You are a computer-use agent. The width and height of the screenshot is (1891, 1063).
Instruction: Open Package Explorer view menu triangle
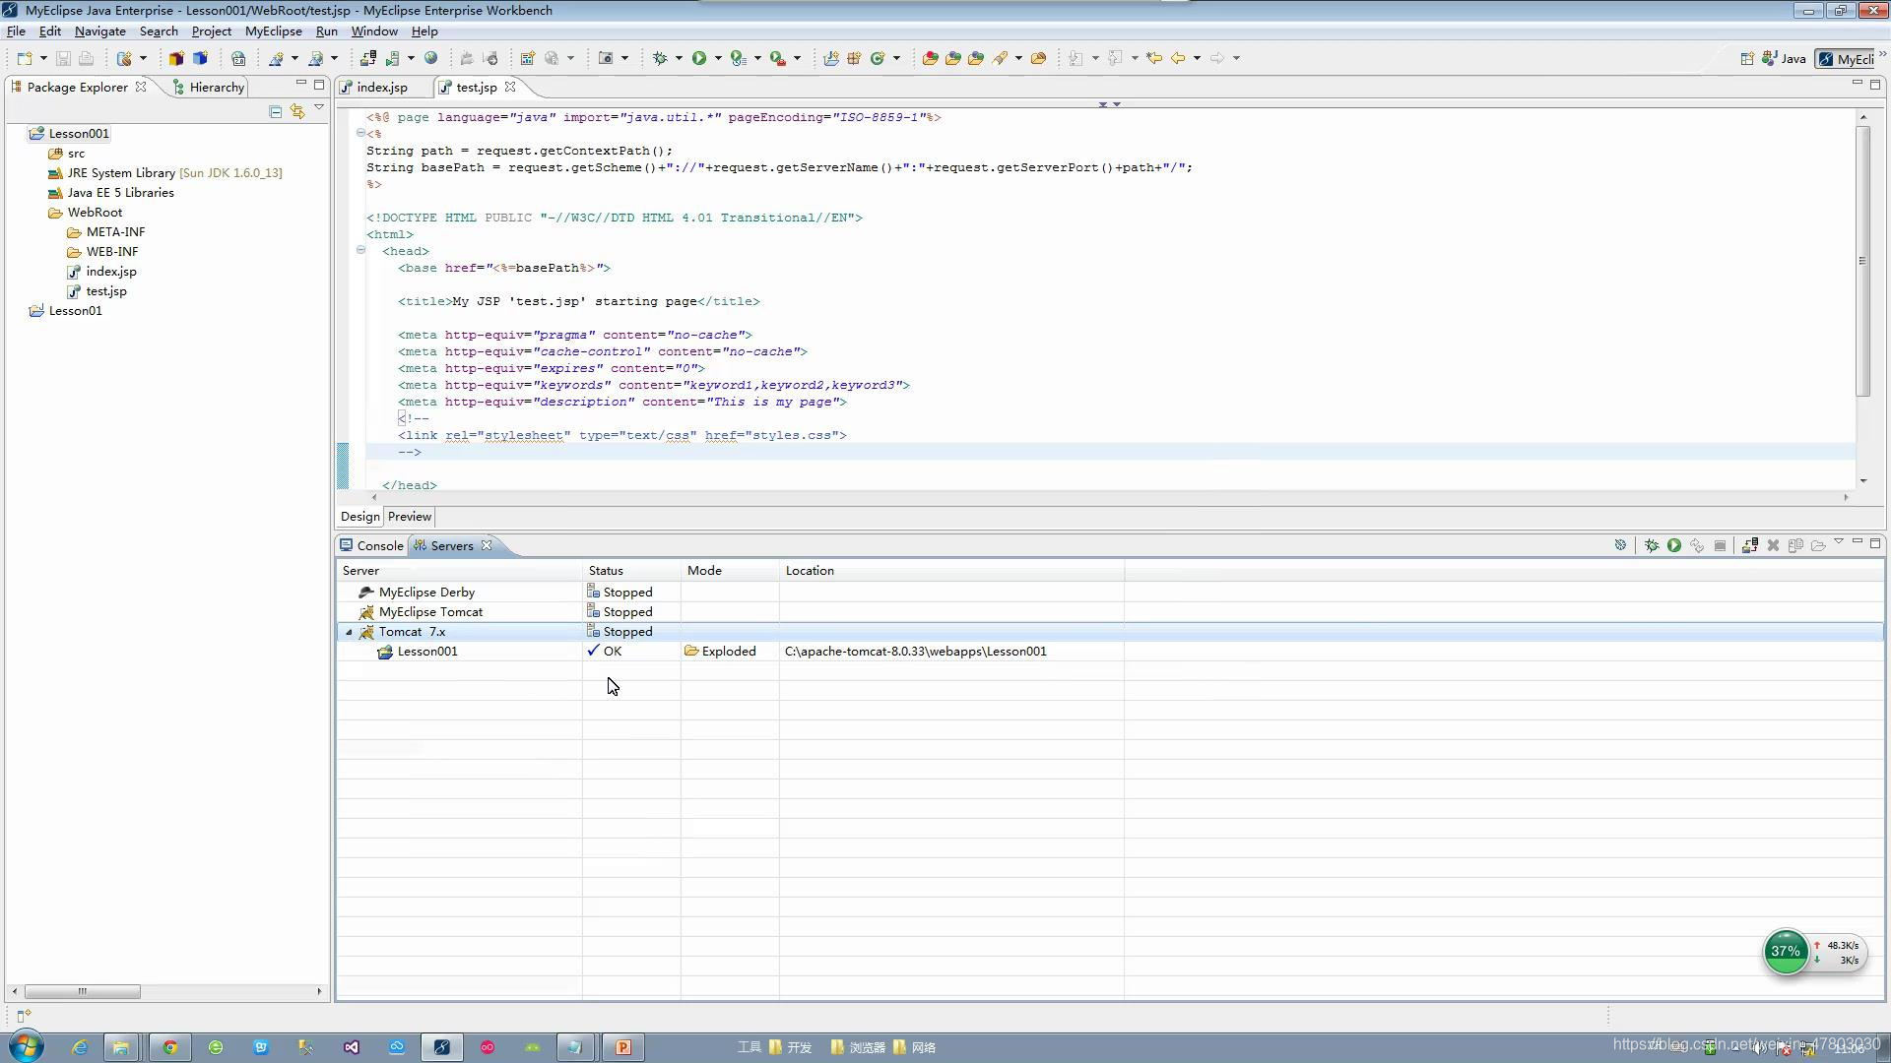click(x=319, y=107)
